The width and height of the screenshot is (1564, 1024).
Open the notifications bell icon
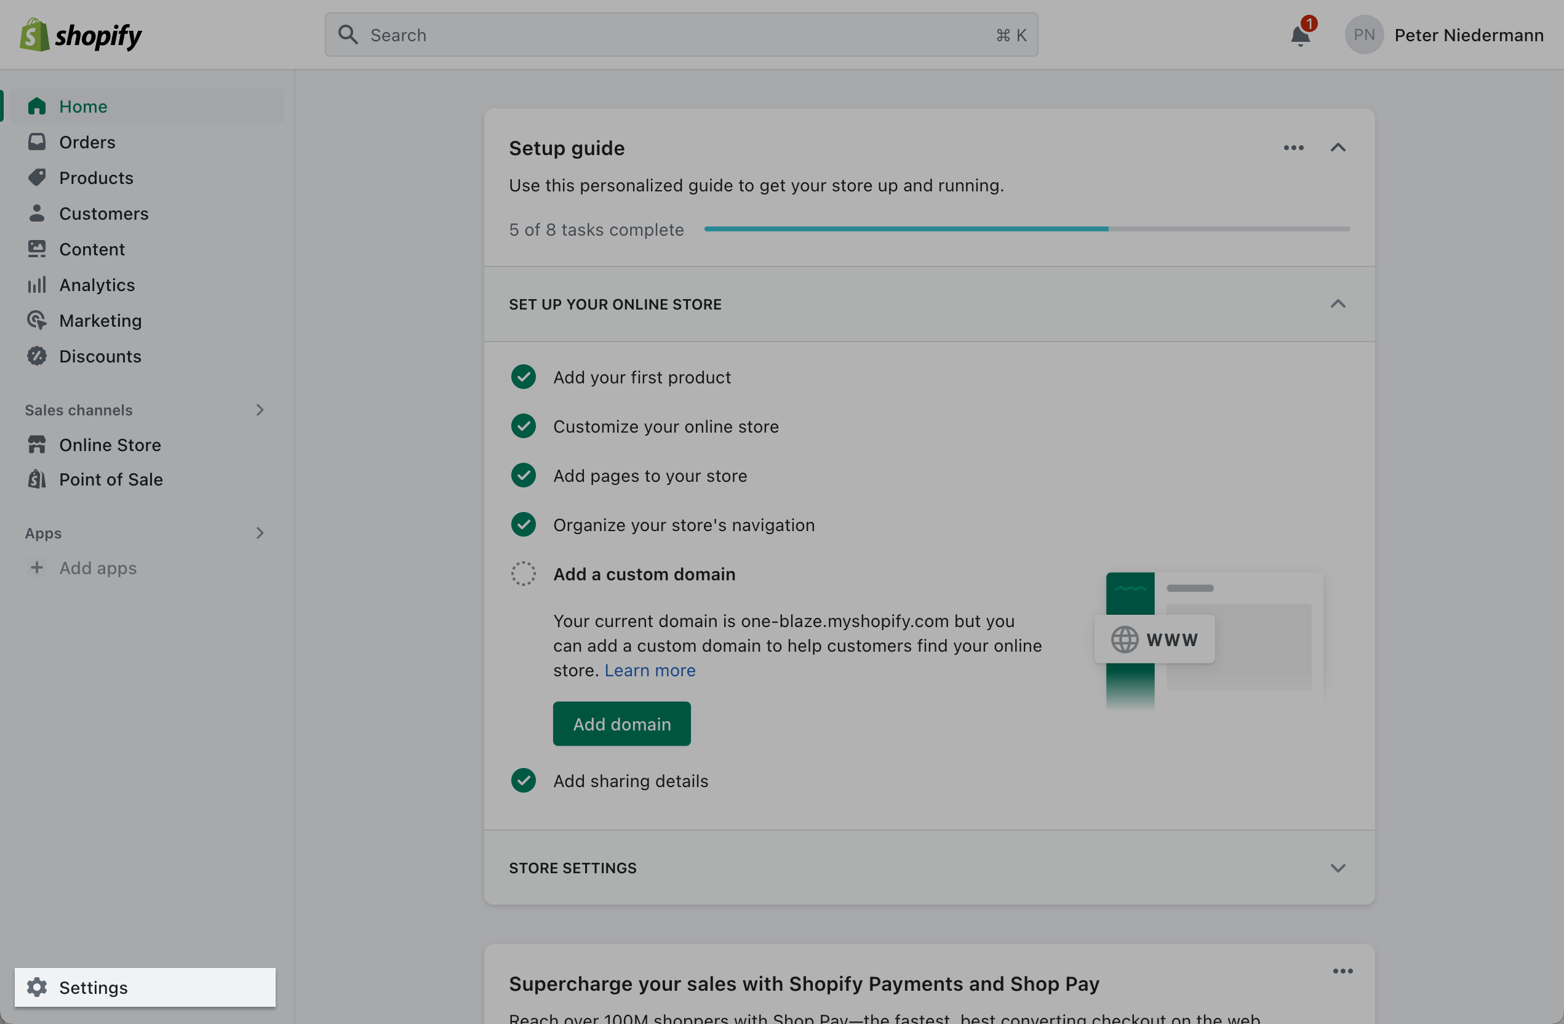pos(1300,35)
